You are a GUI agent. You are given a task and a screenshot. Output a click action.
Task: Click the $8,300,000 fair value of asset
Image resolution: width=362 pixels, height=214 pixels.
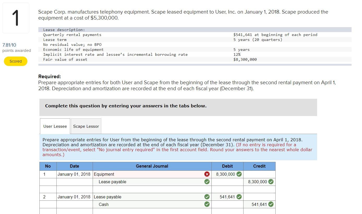pos(245,59)
